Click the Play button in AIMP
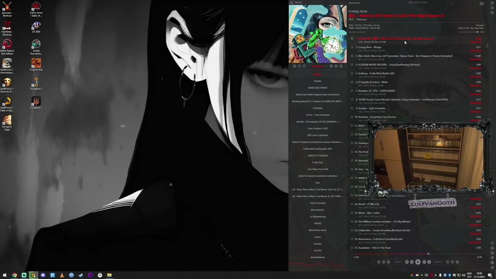The image size is (496, 279). (x=418, y=262)
